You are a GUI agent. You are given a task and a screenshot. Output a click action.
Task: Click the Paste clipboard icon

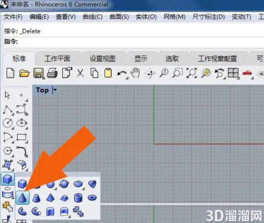click(108, 73)
